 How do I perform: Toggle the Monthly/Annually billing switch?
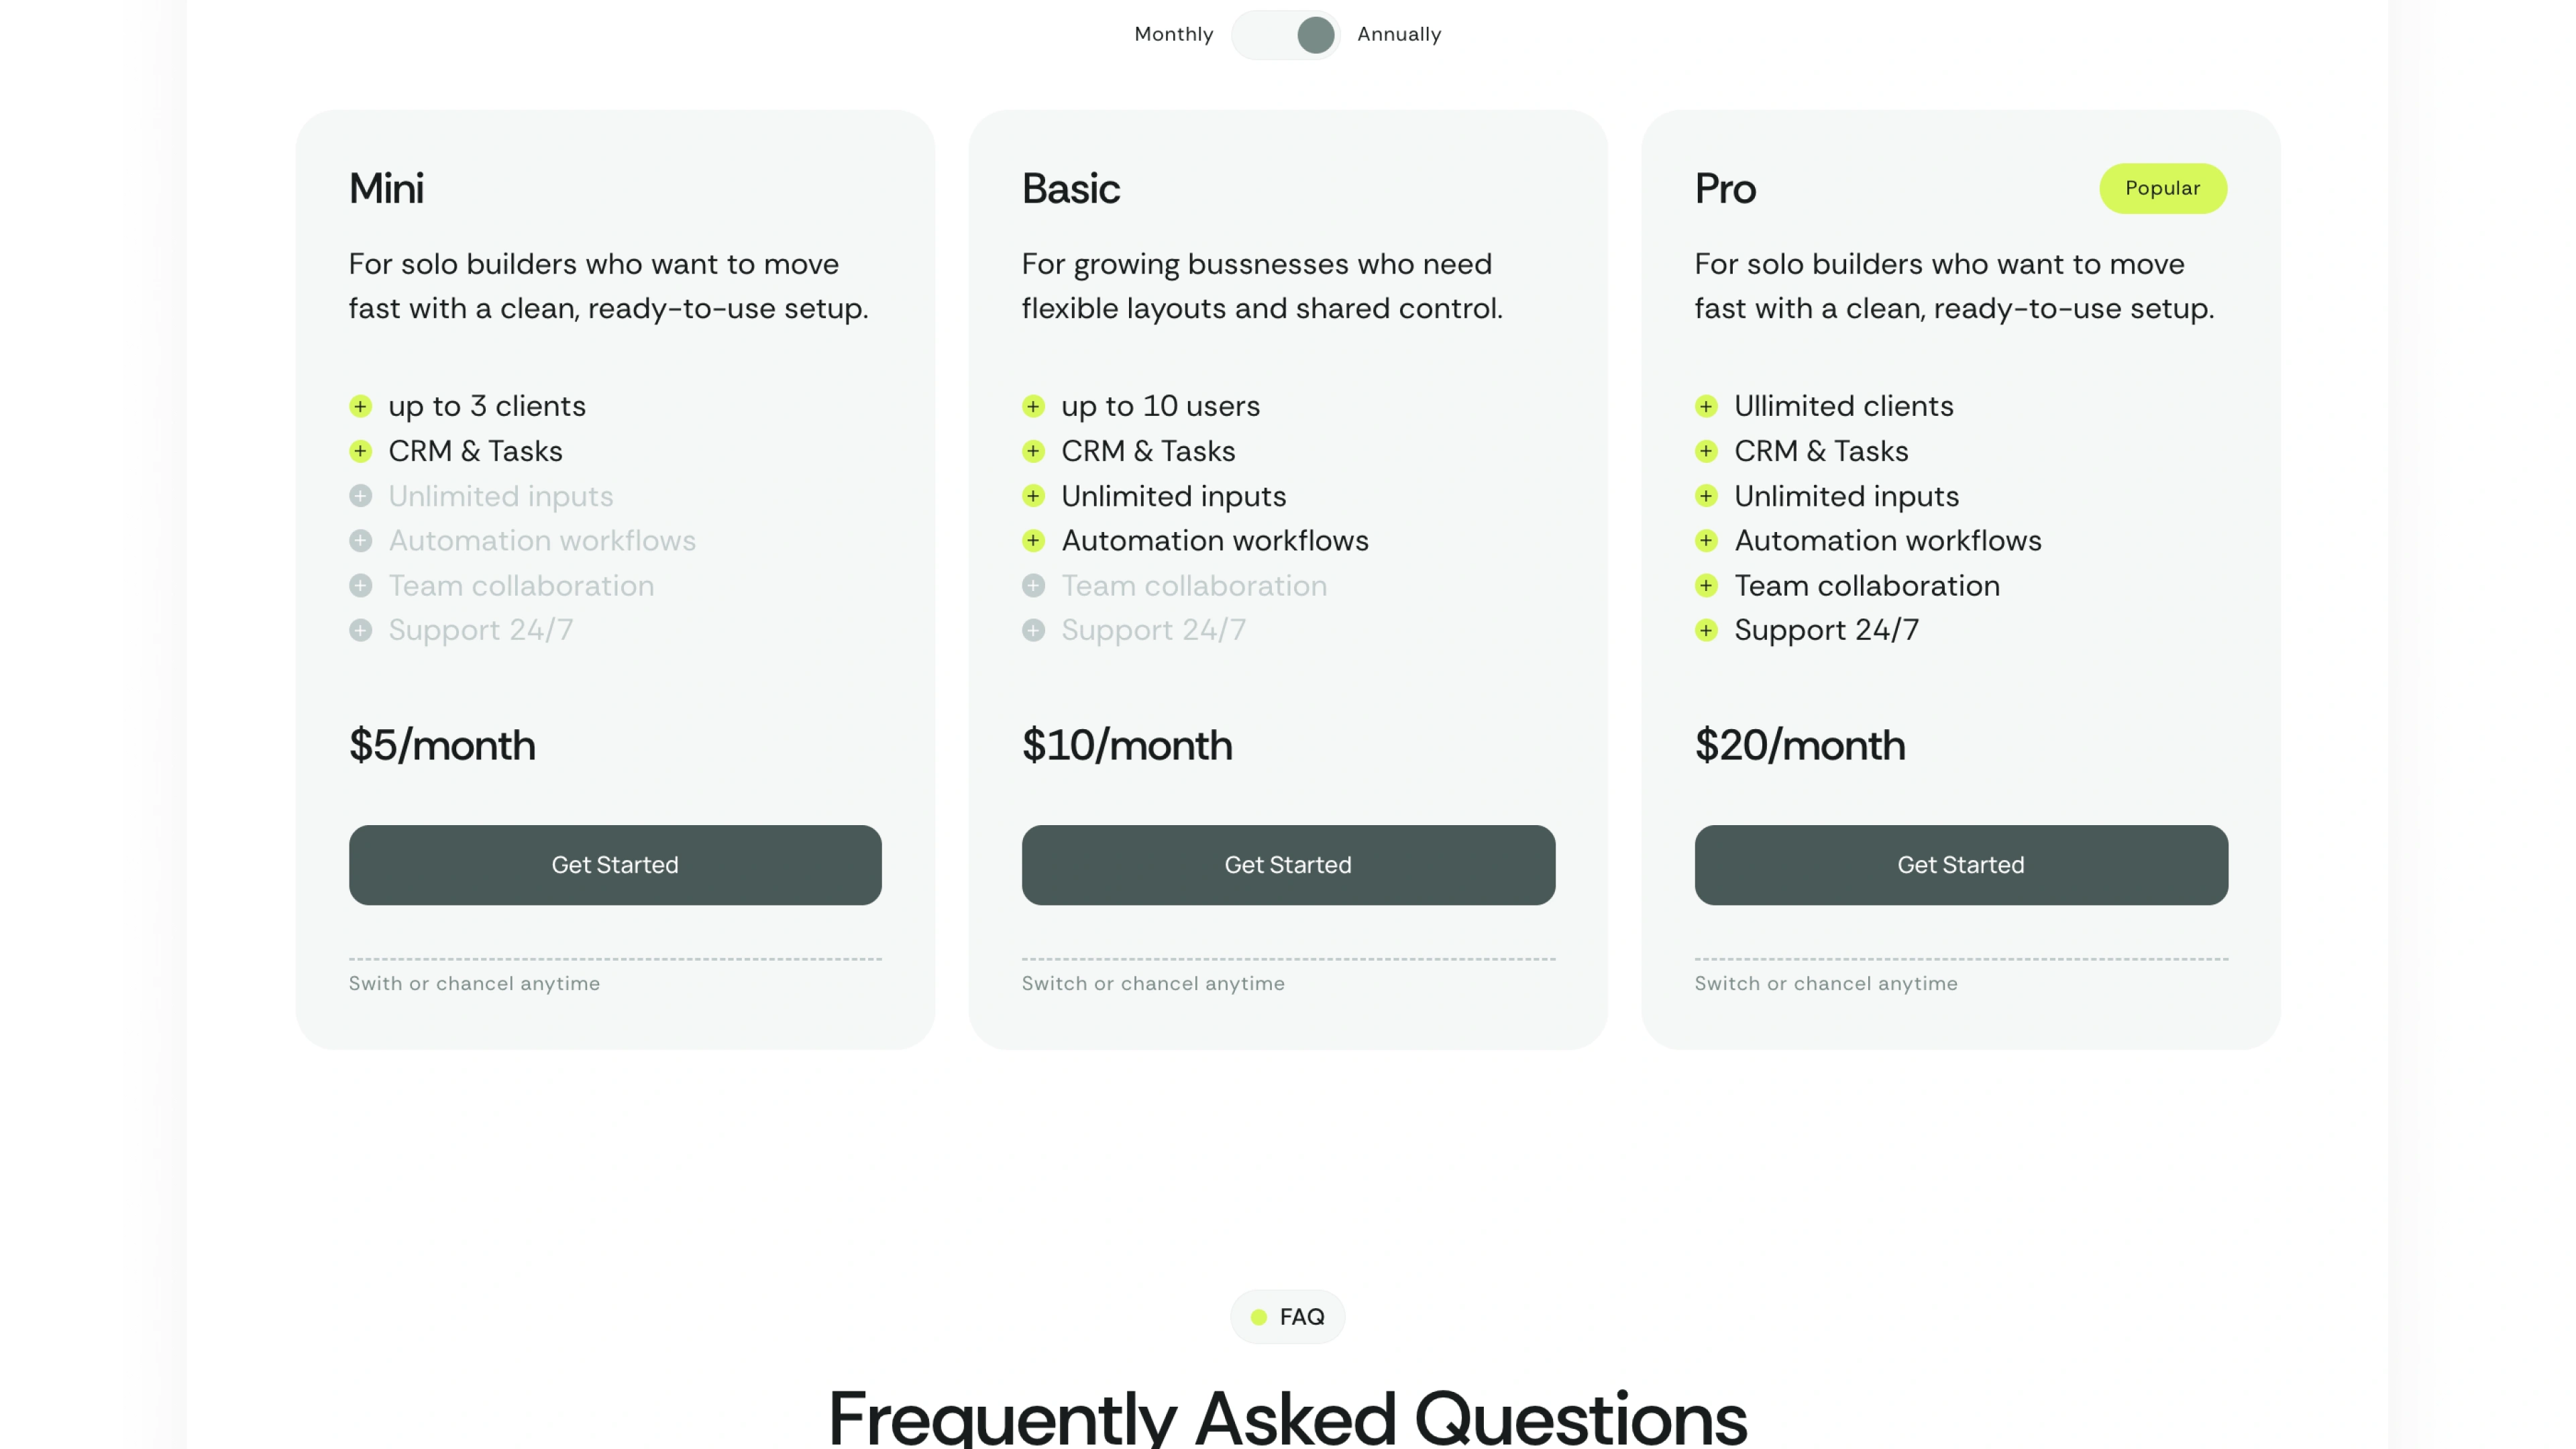(x=1286, y=35)
